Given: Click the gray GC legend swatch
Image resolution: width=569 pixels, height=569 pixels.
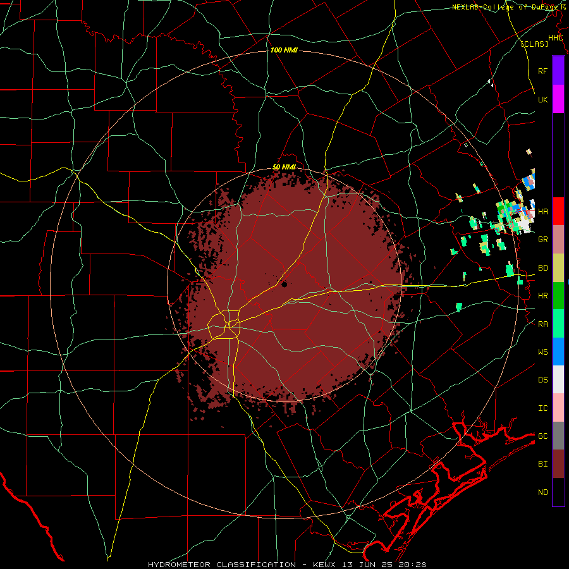Looking at the screenshot, I should [x=558, y=436].
